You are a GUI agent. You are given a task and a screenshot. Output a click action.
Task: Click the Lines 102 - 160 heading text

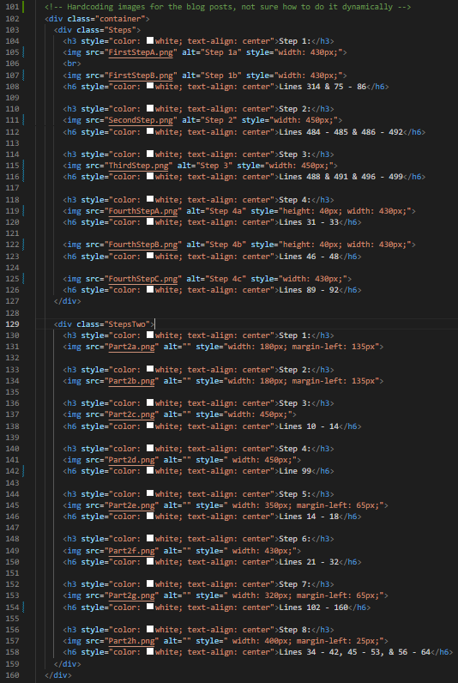[x=313, y=607]
